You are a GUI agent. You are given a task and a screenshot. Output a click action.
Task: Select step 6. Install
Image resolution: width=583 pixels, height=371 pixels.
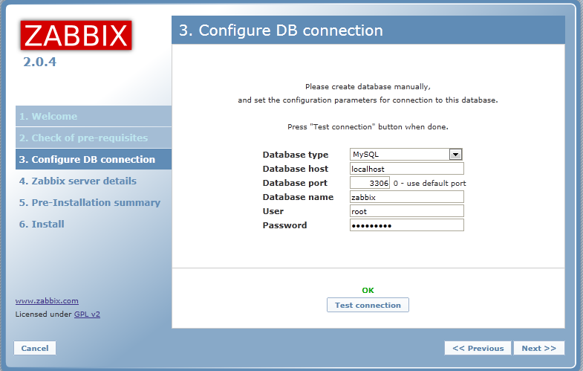[42, 224]
